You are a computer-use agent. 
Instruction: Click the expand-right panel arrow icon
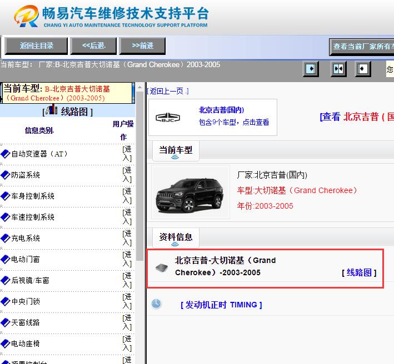click(311, 68)
